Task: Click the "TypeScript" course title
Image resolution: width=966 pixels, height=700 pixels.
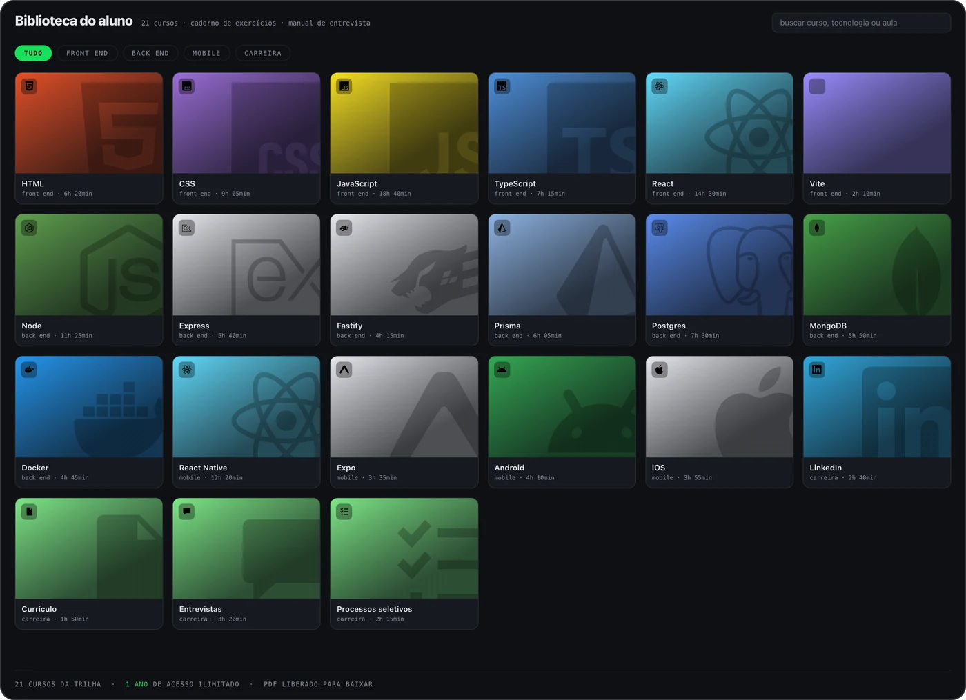Action: pyautogui.click(x=515, y=184)
